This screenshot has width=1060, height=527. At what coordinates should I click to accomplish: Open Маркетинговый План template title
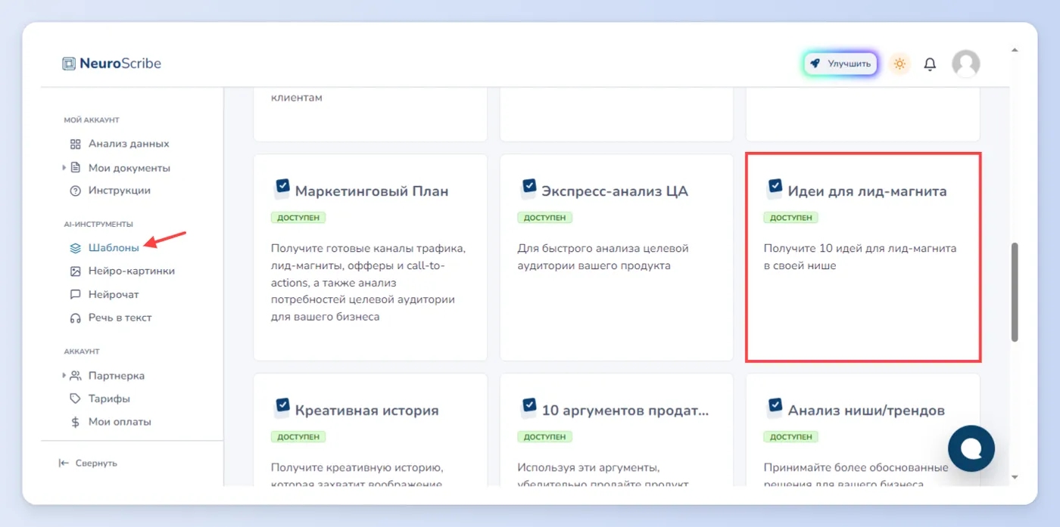tap(372, 191)
